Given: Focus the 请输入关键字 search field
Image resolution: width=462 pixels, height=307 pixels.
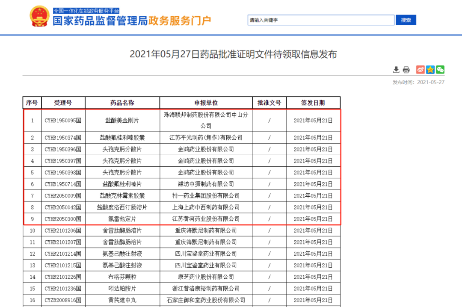Looking at the screenshot, I should (321, 20).
